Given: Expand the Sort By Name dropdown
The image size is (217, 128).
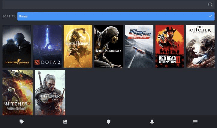Looking at the screenshot, I should point(116,16).
